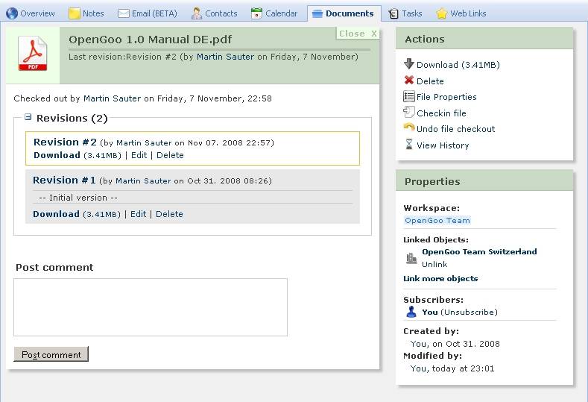Close the document details view
This screenshot has width=588, height=402.
(358, 34)
